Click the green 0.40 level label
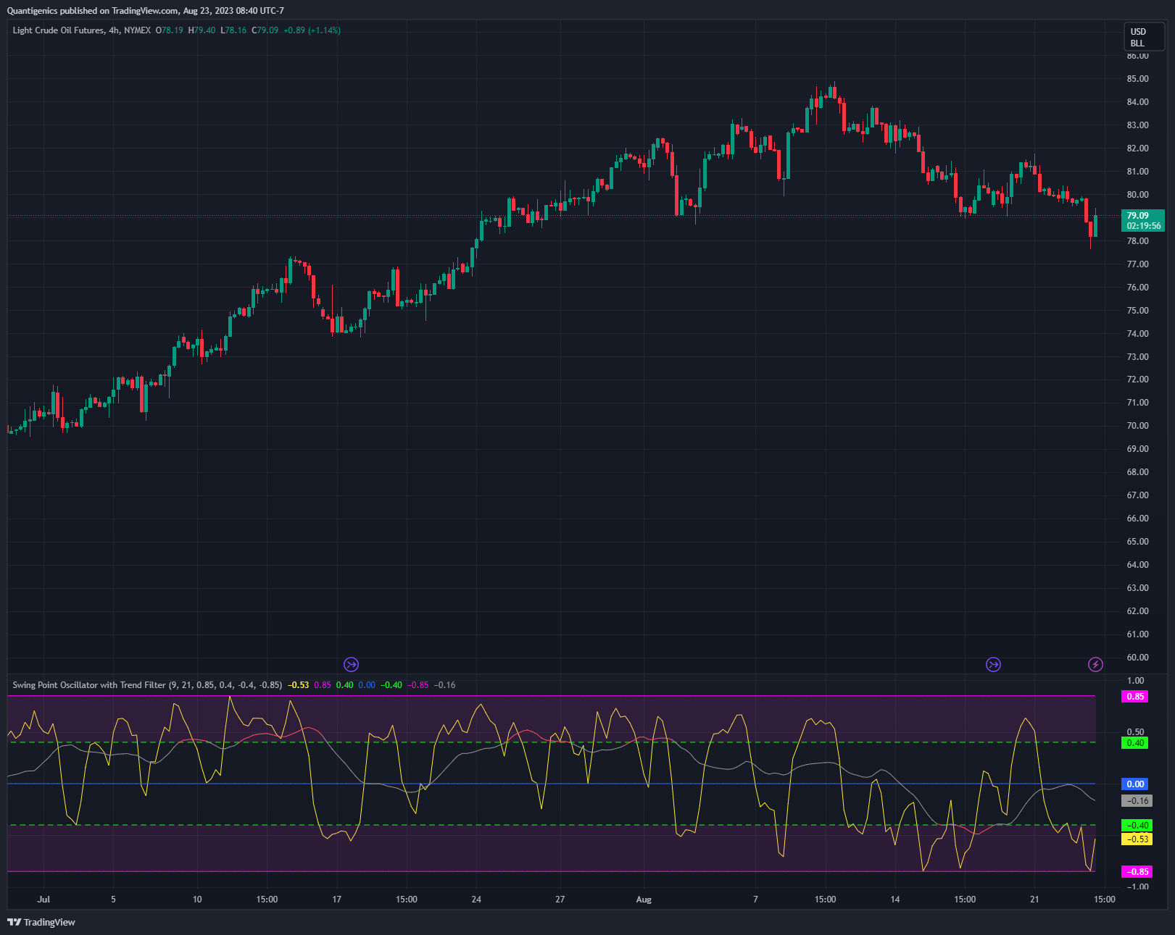Viewport: 1175px width, 935px height. point(1135,742)
